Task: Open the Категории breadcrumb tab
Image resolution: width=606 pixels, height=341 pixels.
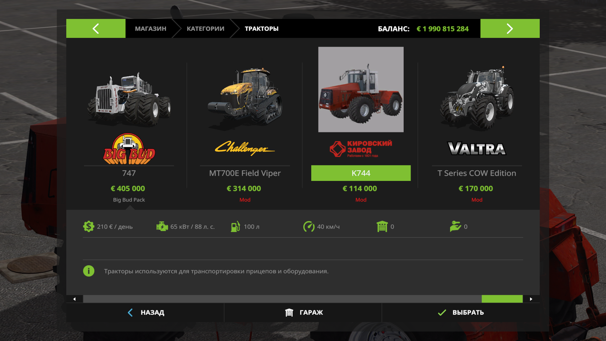Action: tap(205, 28)
